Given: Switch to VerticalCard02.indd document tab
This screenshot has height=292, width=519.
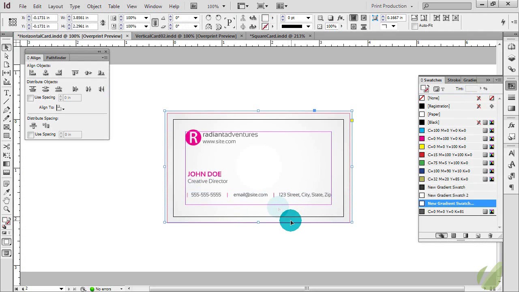Looking at the screenshot, I should 186,36.
